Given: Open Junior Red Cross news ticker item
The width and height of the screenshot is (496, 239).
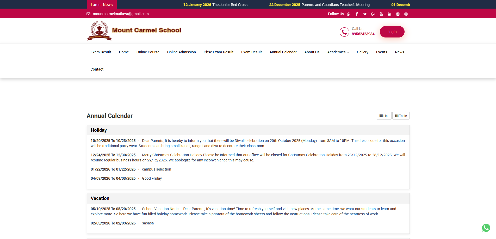Looking at the screenshot, I should coord(230,5).
